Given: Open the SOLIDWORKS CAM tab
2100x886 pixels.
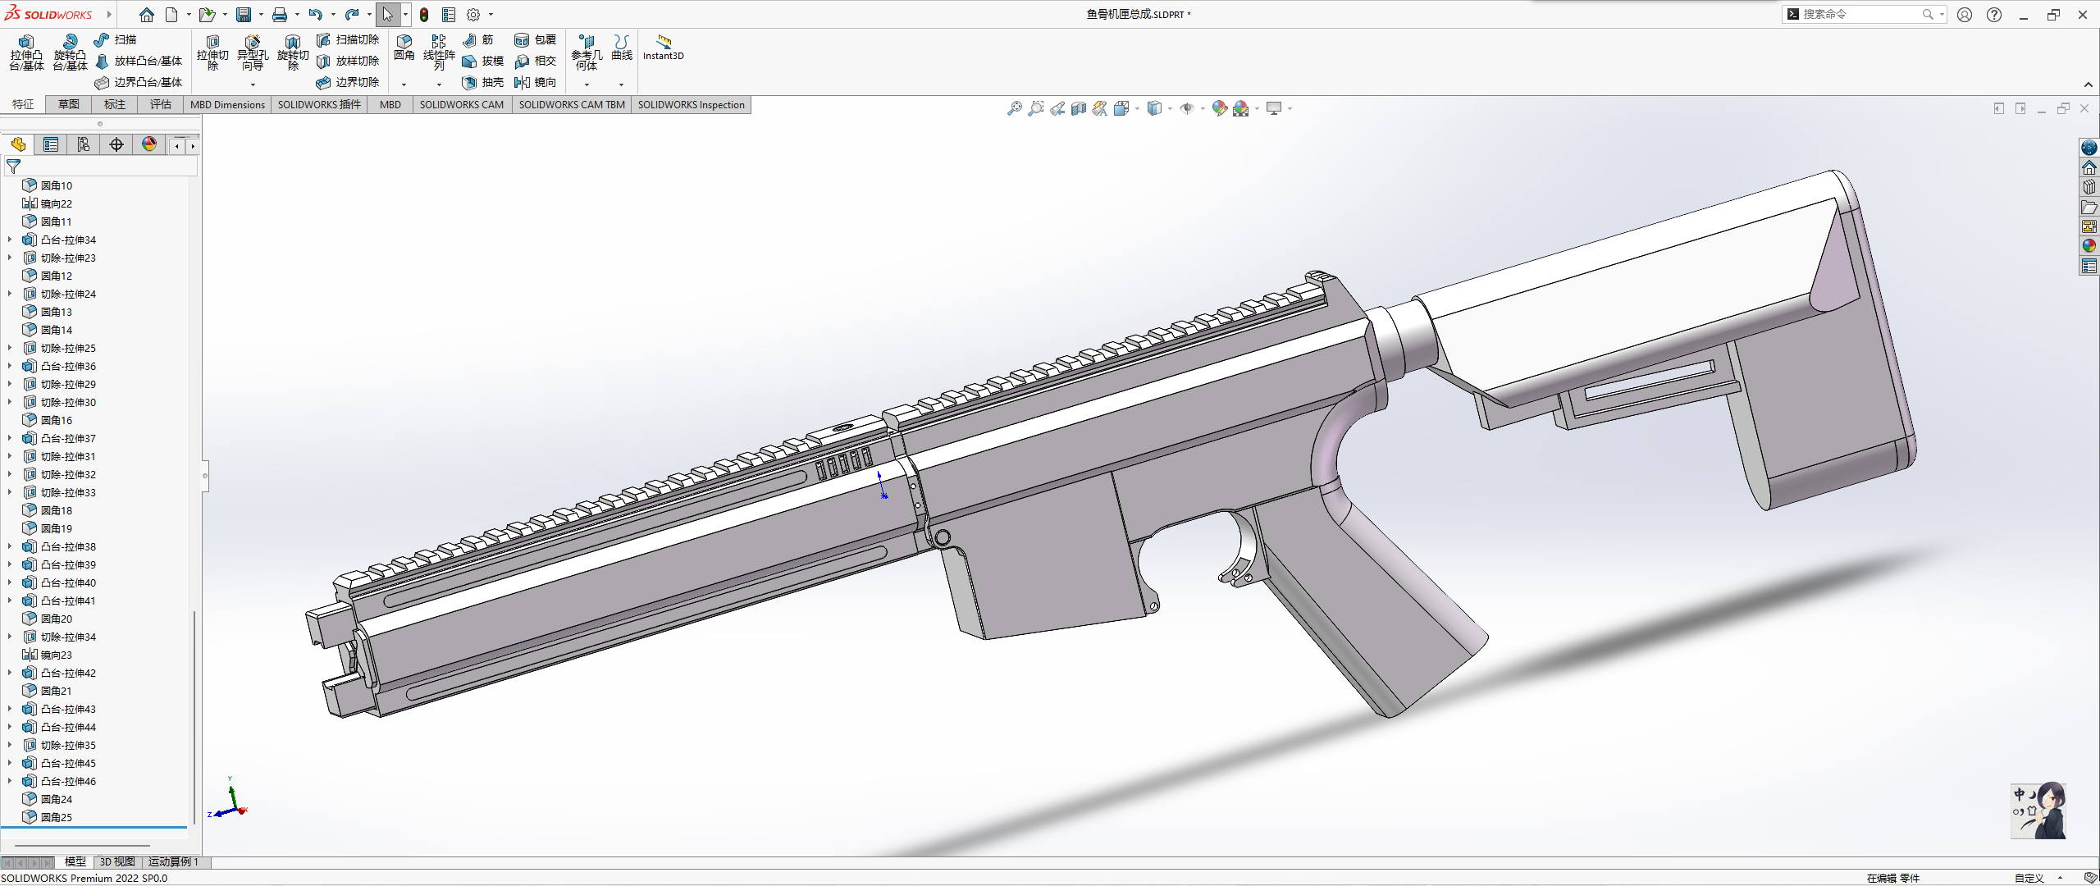Looking at the screenshot, I should [462, 104].
